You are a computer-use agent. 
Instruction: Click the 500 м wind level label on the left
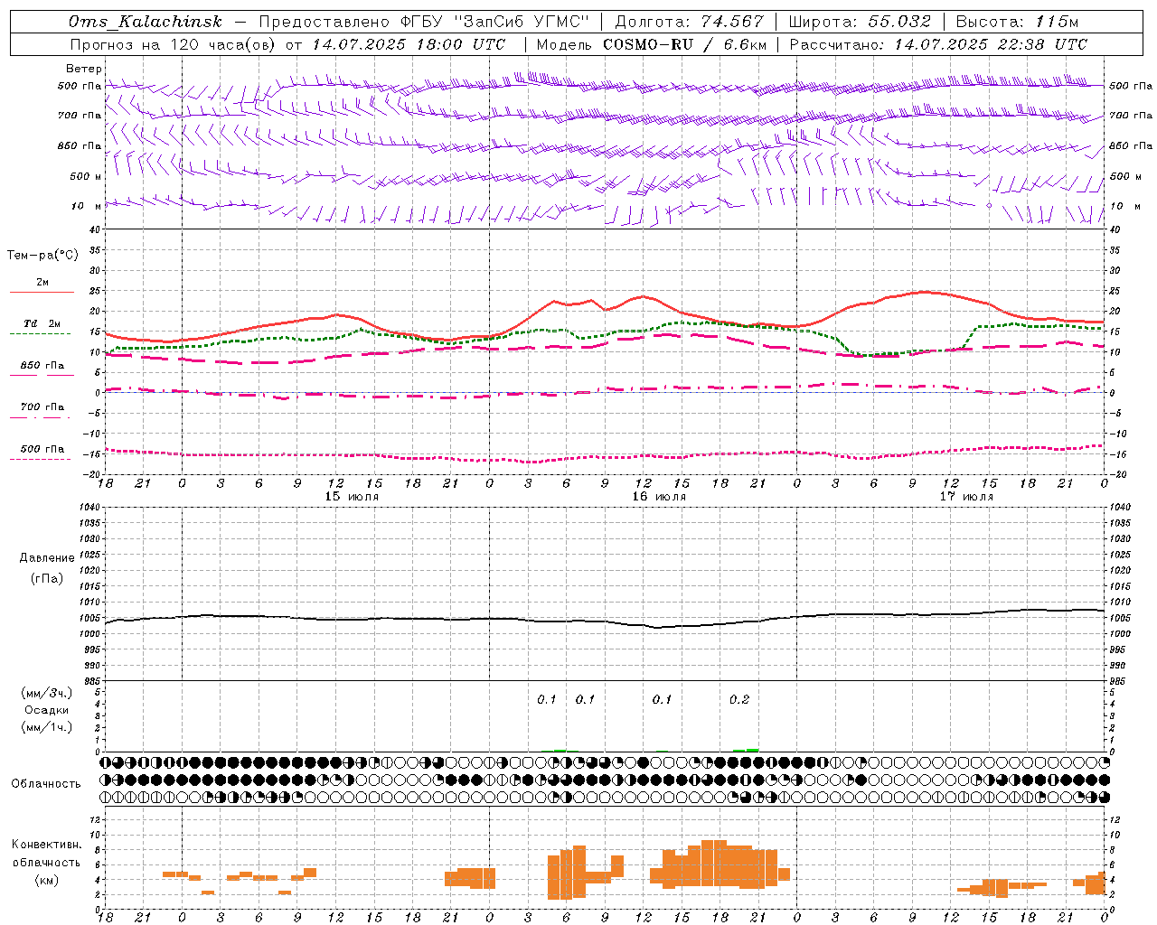87,176
